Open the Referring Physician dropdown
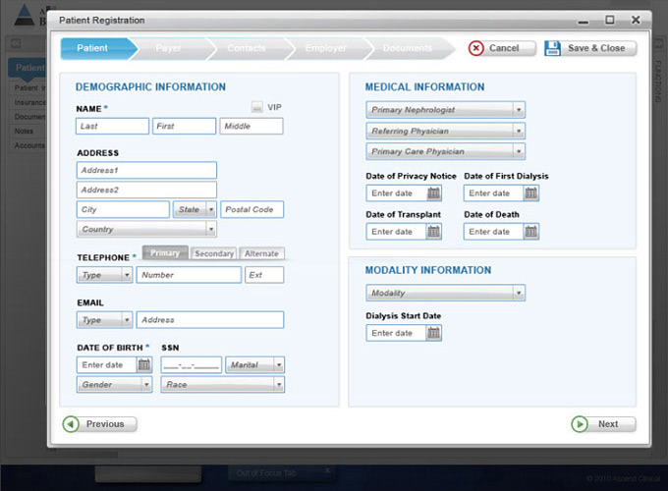Viewport: 668px width, 491px height. (446, 131)
